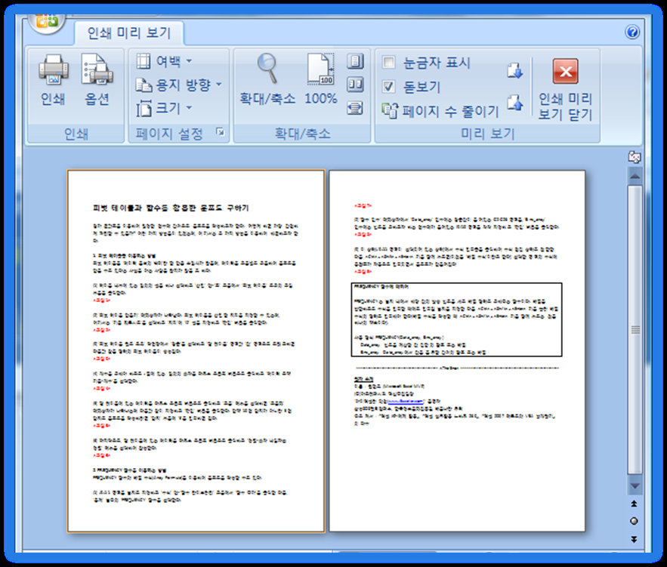Click the vertical scrollbar down arrow
Viewport: 667px width, 567px height.
click(x=635, y=485)
